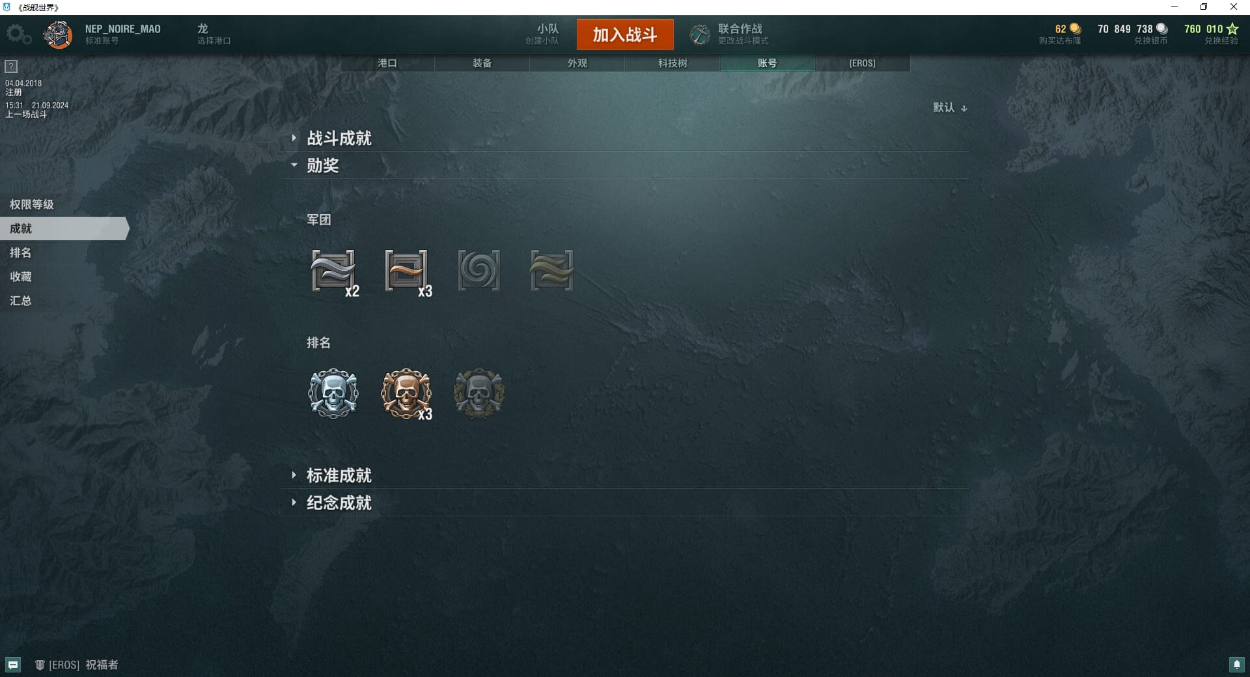The height and width of the screenshot is (677, 1250).
Task: Click the player avatar emblem
Action: tap(58, 35)
